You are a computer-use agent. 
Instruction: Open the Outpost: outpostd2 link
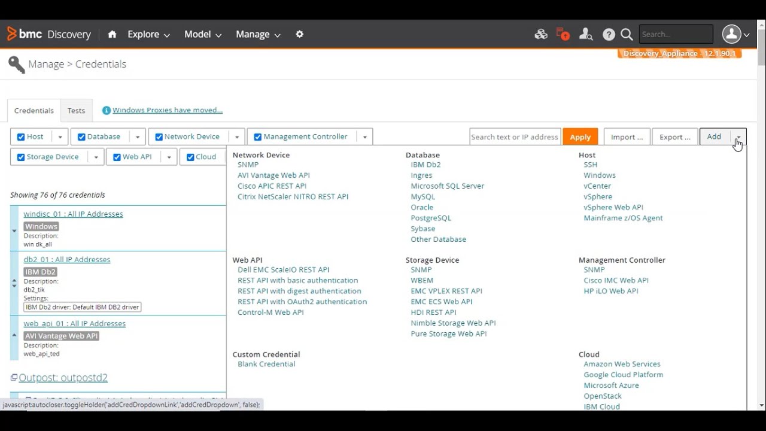pyautogui.click(x=63, y=378)
